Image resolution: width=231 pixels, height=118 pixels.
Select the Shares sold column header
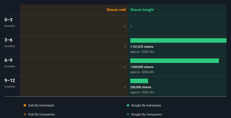116,10
